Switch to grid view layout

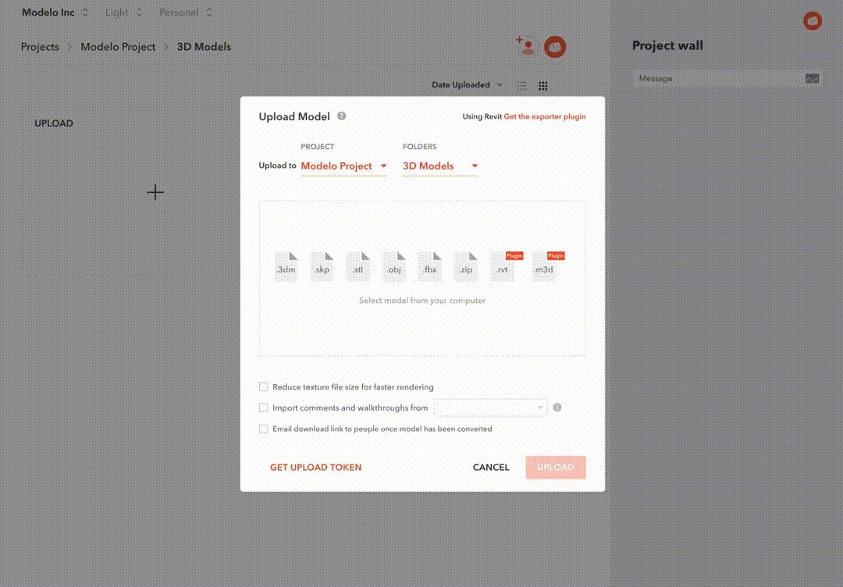tap(543, 86)
